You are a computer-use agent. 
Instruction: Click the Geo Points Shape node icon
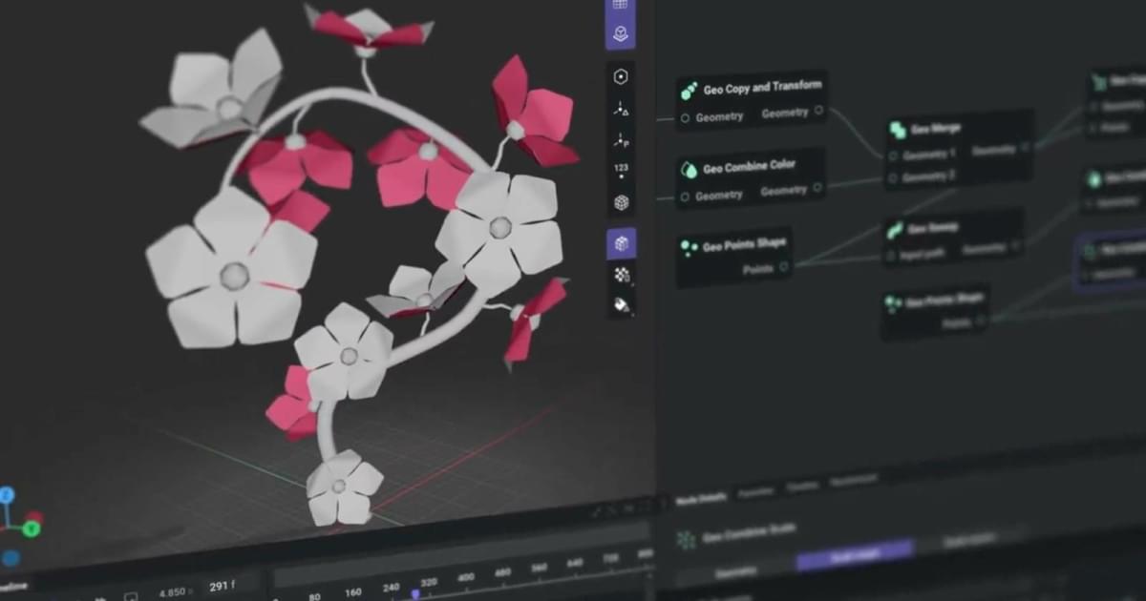[x=689, y=248]
